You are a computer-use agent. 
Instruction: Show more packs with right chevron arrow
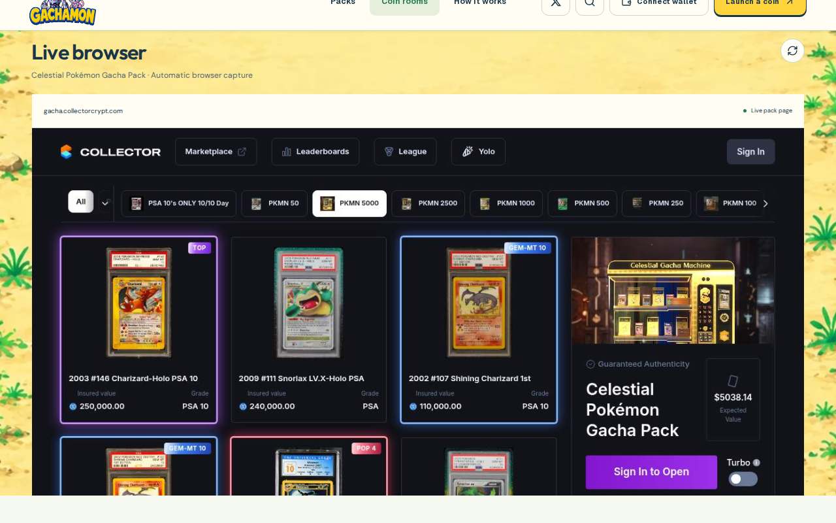765,203
